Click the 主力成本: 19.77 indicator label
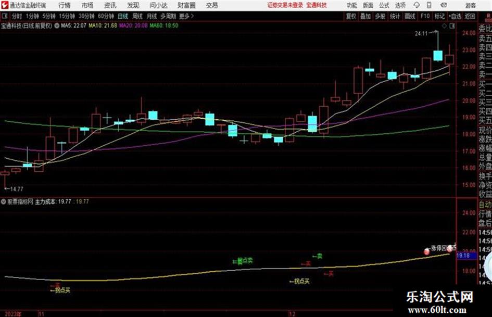 [53, 201]
